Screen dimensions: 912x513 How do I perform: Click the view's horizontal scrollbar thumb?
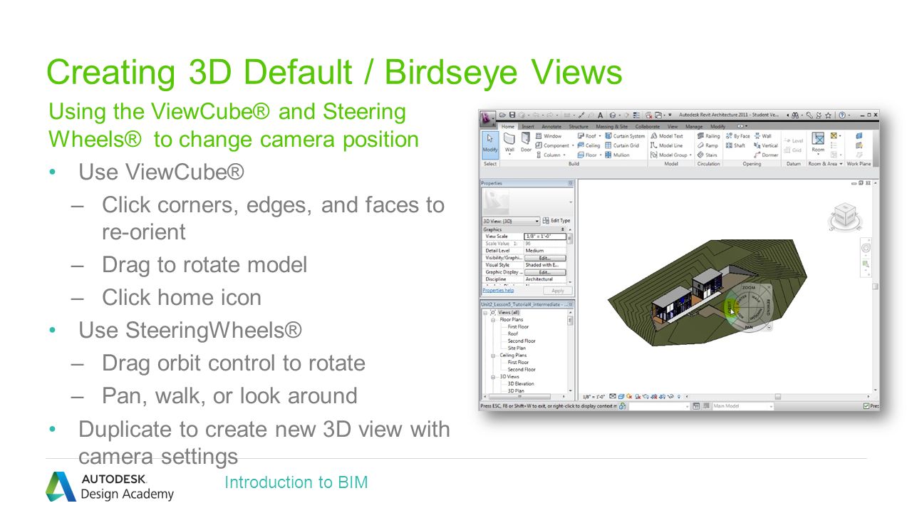[778, 397]
